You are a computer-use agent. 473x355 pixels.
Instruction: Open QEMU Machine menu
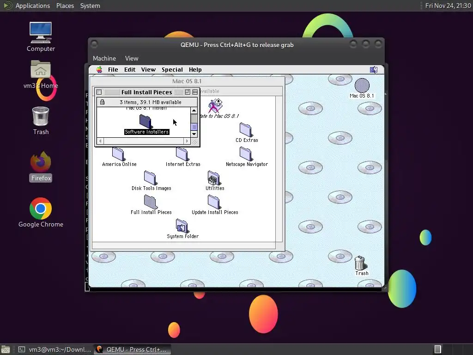click(x=104, y=58)
